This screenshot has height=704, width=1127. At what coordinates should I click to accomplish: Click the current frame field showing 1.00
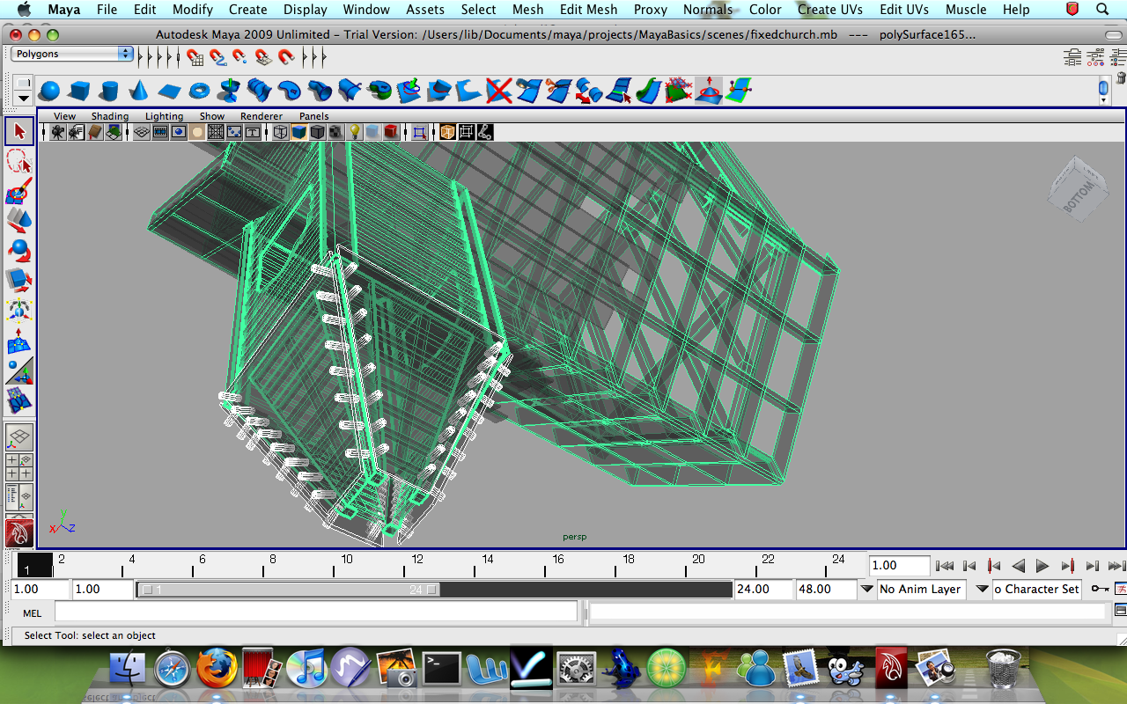click(x=899, y=566)
